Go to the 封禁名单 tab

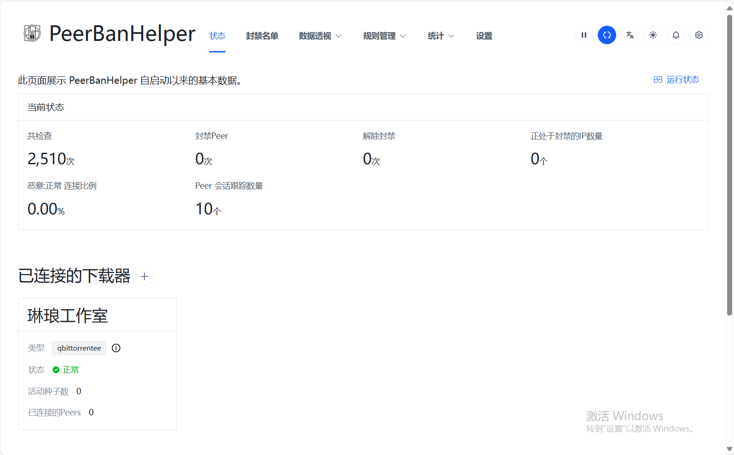click(x=262, y=36)
